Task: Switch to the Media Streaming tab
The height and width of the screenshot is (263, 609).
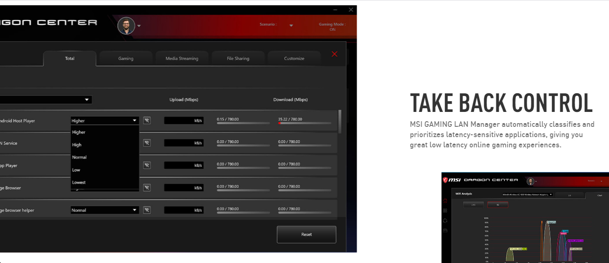Action: 182,59
